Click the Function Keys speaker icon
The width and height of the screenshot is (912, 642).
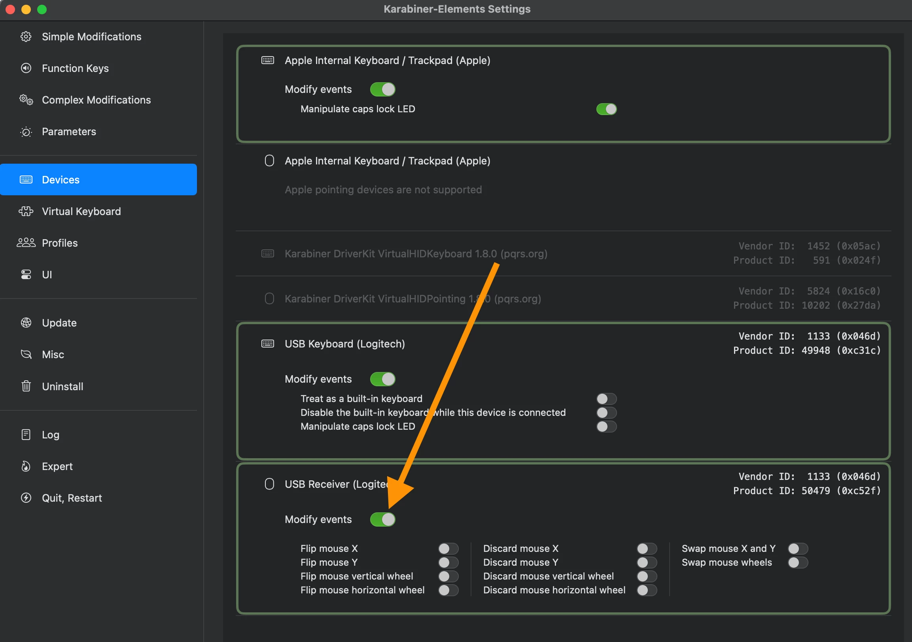tap(26, 68)
